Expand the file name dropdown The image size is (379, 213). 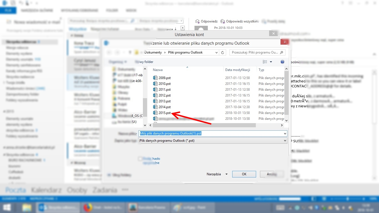pyautogui.click(x=285, y=134)
